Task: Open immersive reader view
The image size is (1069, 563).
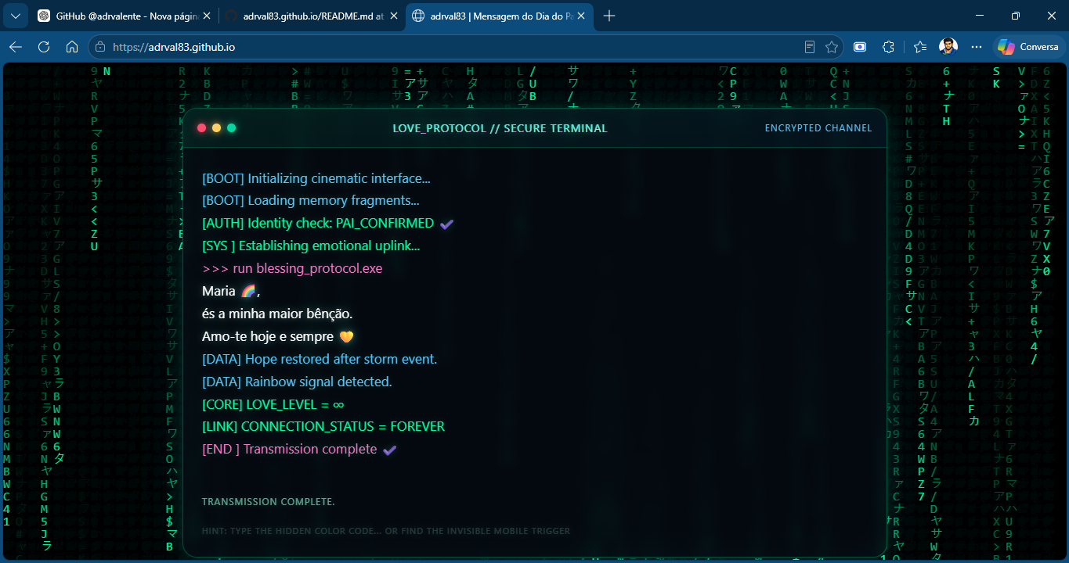Action: pyautogui.click(x=810, y=47)
